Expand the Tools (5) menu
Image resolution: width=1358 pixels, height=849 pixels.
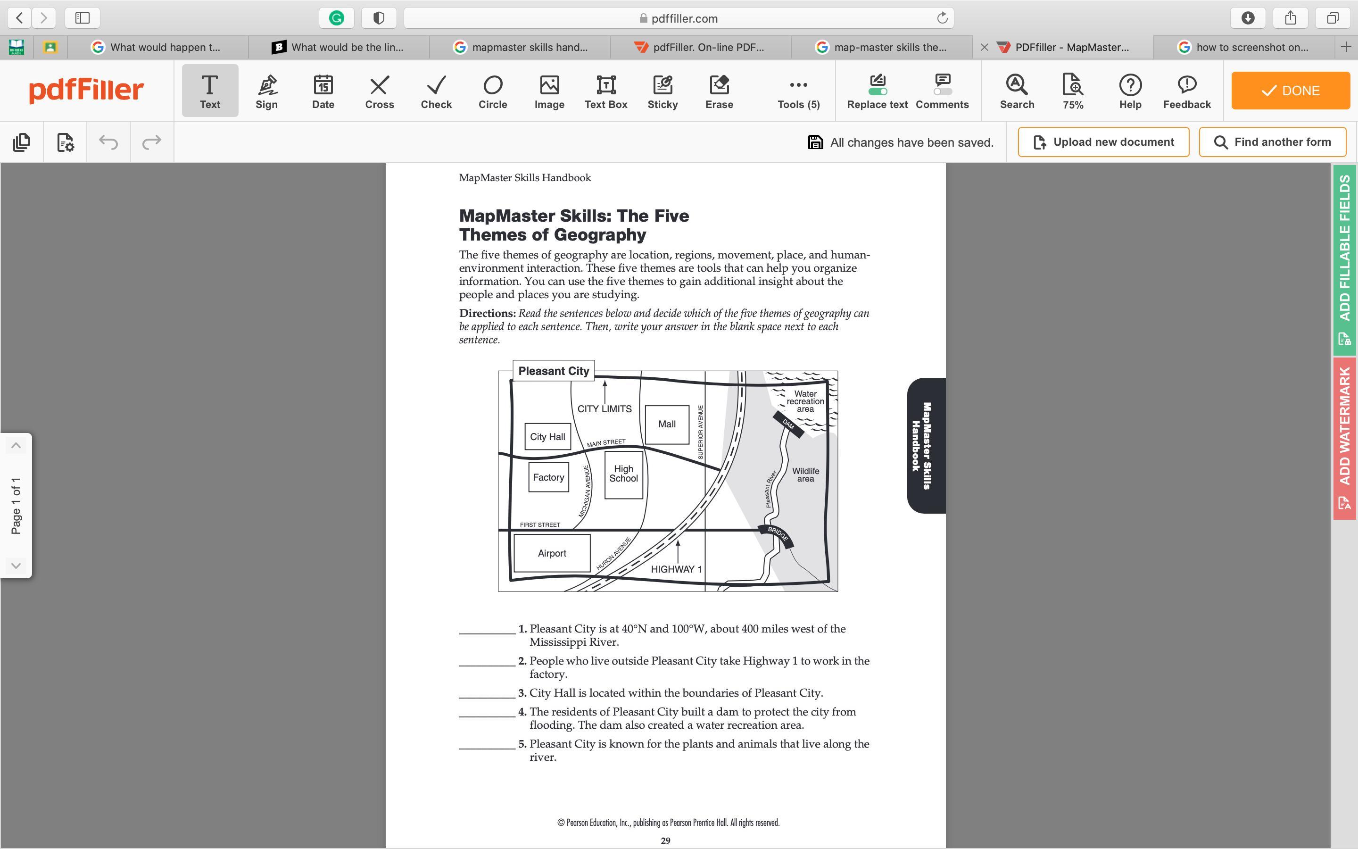click(x=798, y=91)
